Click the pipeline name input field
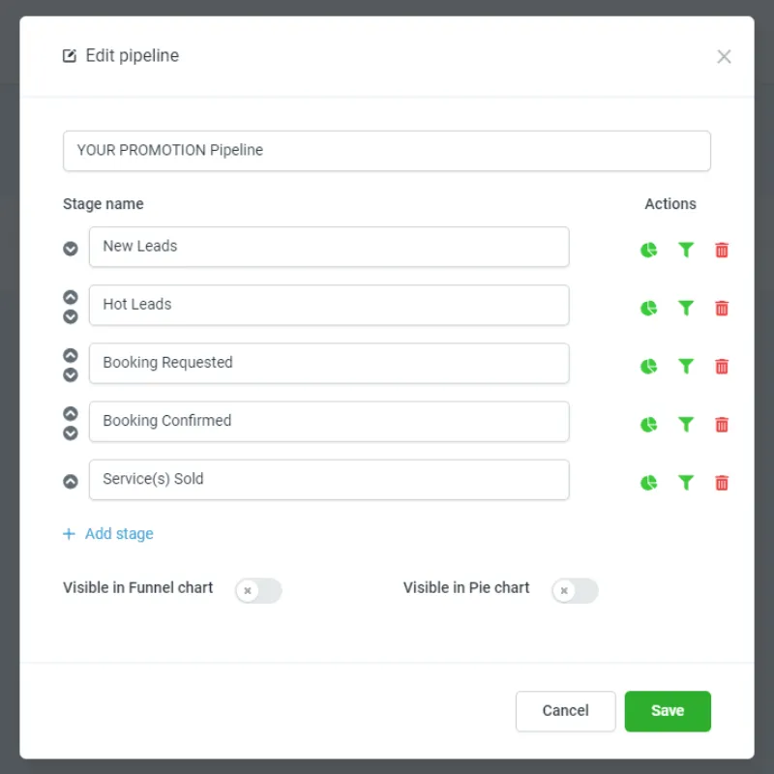The width and height of the screenshot is (774, 774). tap(386, 151)
